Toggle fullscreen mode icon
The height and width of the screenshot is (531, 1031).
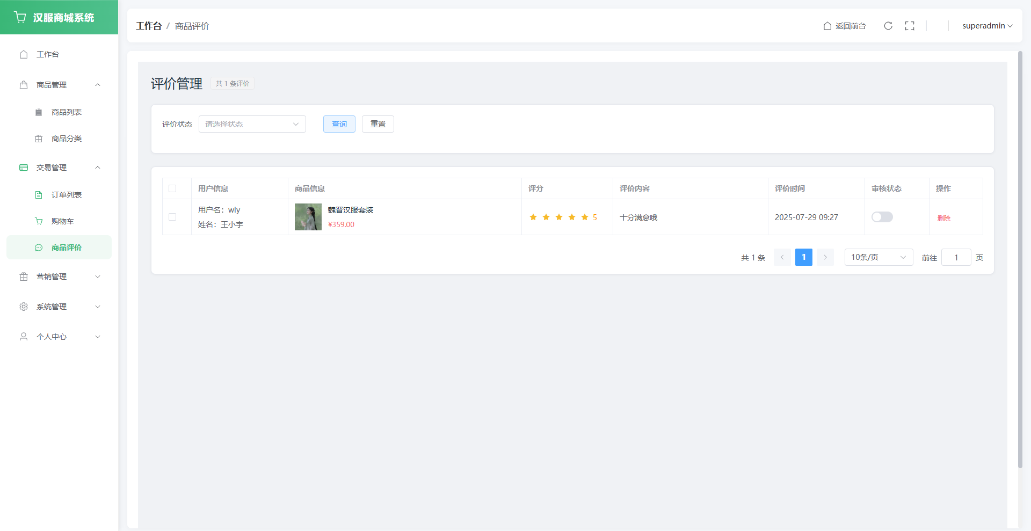pyautogui.click(x=910, y=26)
